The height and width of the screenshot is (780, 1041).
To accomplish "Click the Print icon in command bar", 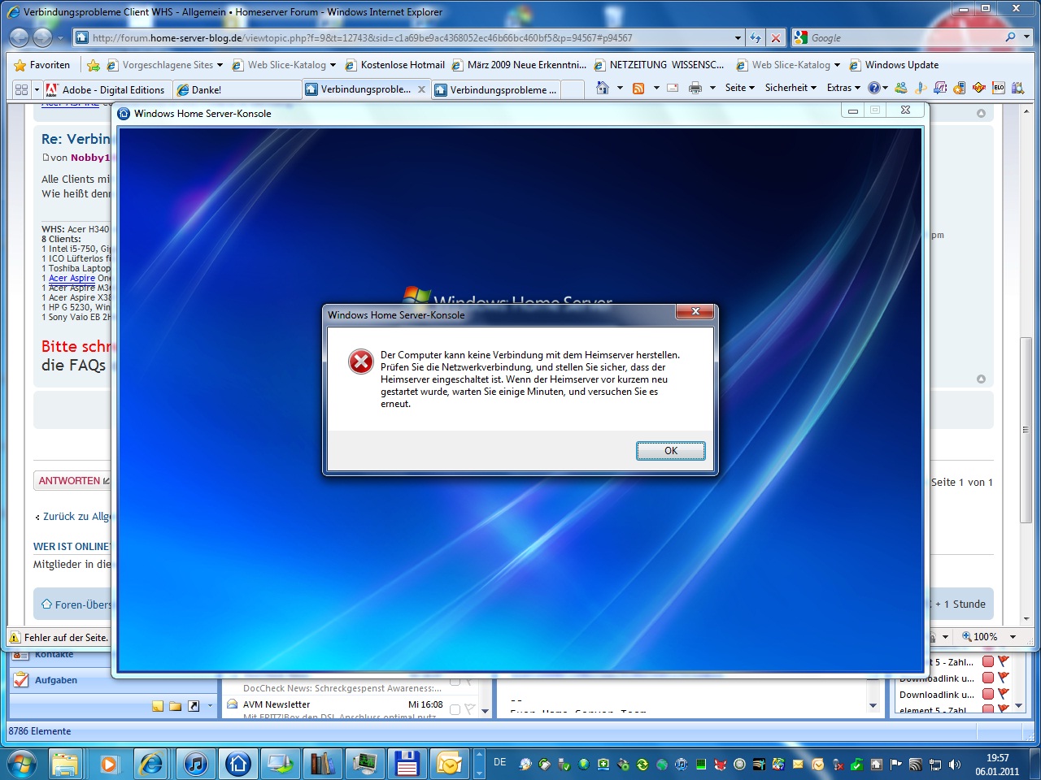I will [695, 88].
